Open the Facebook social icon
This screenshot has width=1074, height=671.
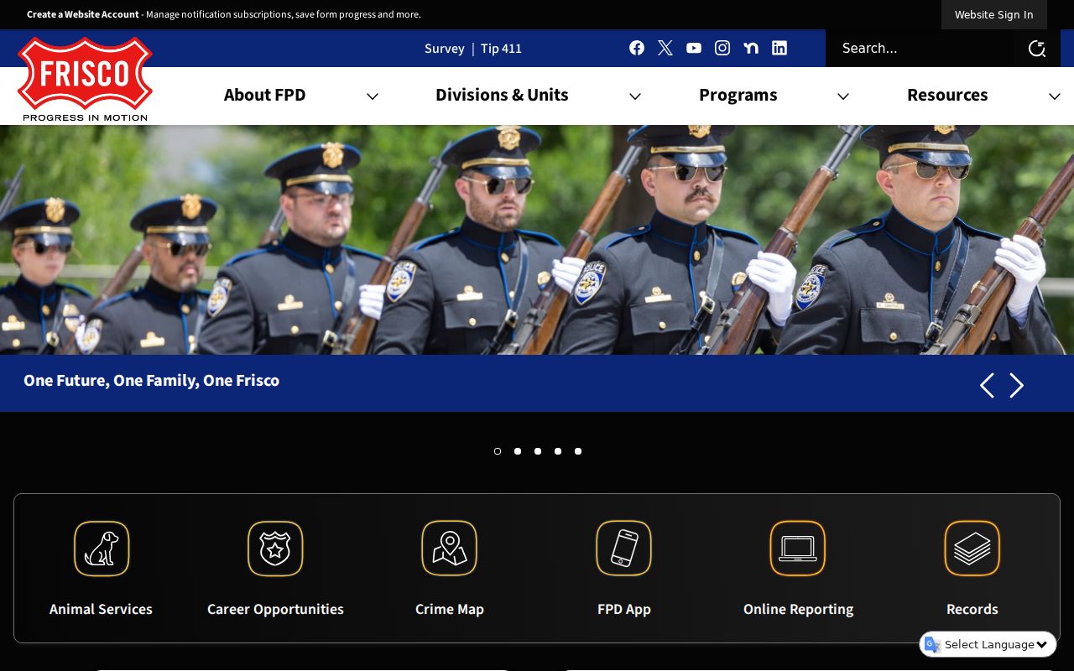[x=637, y=48]
